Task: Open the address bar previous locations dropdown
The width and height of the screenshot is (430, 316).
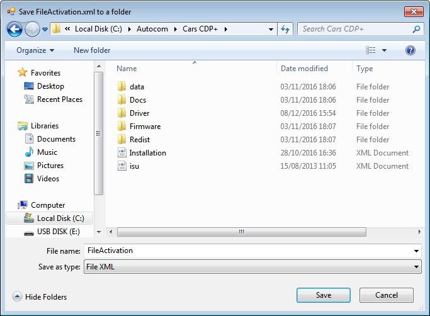Action: (271, 29)
